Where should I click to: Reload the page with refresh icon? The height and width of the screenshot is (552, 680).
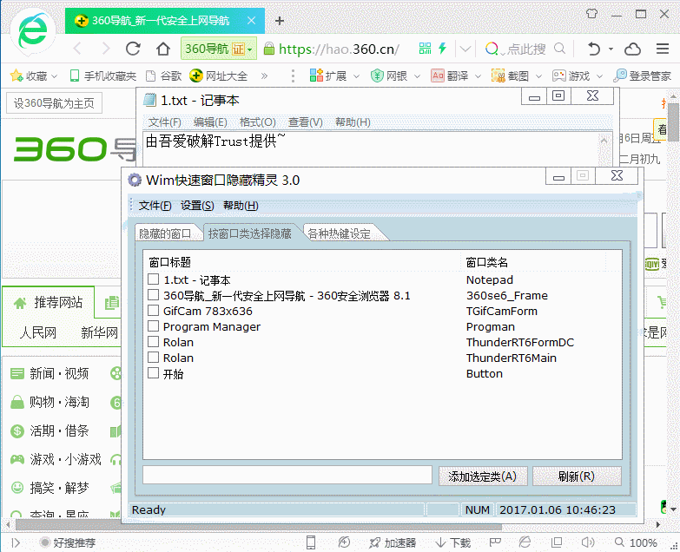pos(133,49)
